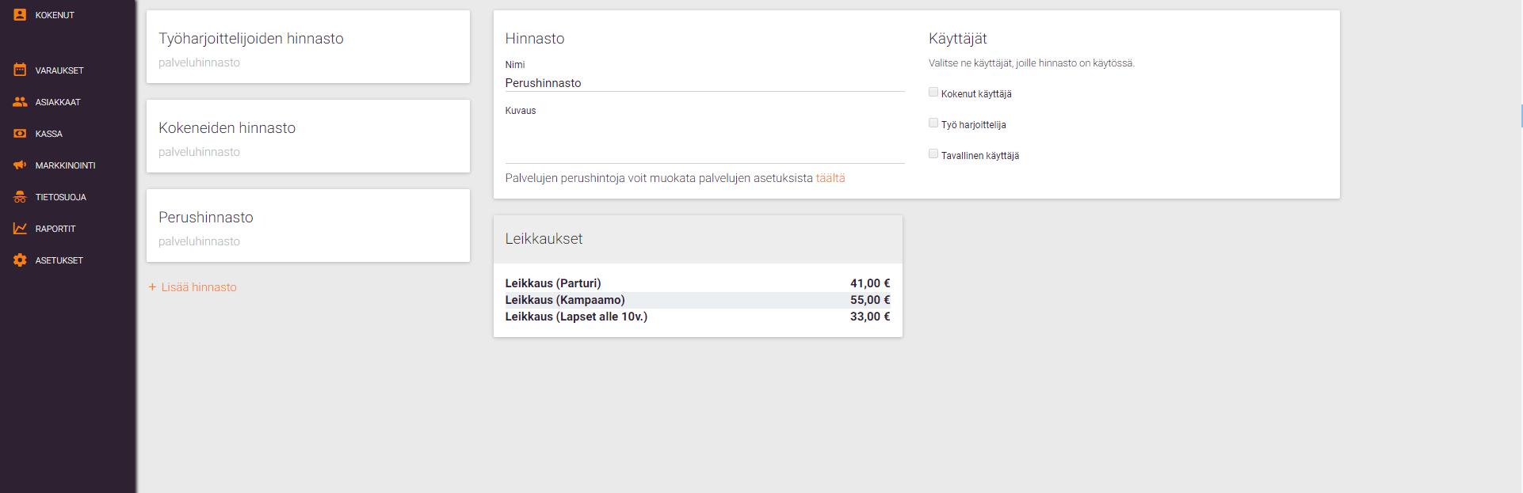Screen dimensions: 1523x493
Task: Click into the Kuvaus description field
Action: tap(704, 140)
